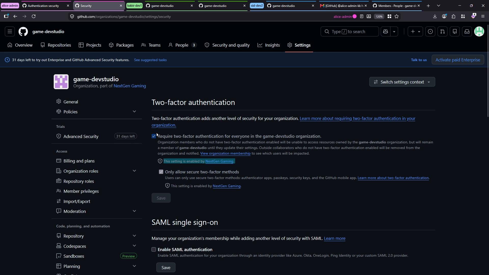
Task: Toggle reader view icon in address bar
Action: pos(362,16)
